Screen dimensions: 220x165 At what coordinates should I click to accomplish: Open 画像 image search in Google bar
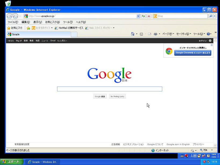(26, 41)
